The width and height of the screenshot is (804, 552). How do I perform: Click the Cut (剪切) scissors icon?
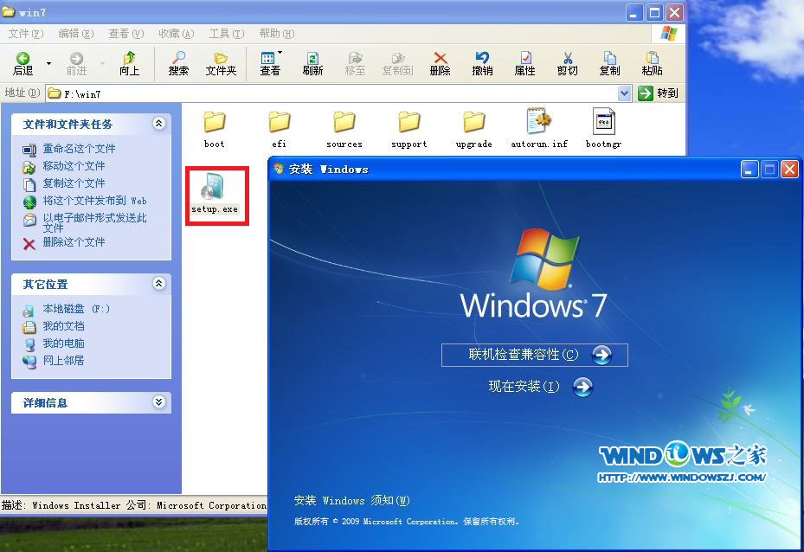567,63
